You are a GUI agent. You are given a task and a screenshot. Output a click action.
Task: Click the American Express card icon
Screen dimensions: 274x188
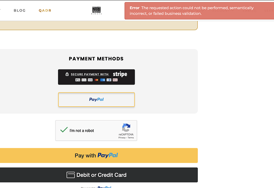point(103,80)
